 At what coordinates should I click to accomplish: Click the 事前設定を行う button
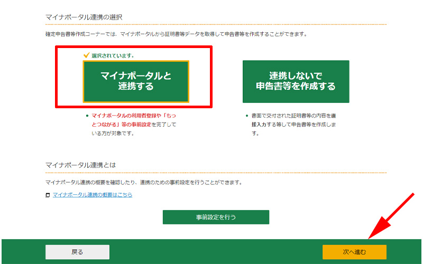click(216, 217)
